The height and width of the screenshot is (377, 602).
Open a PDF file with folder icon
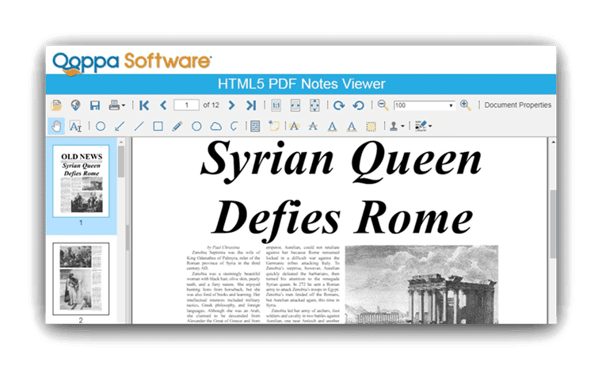(x=56, y=105)
